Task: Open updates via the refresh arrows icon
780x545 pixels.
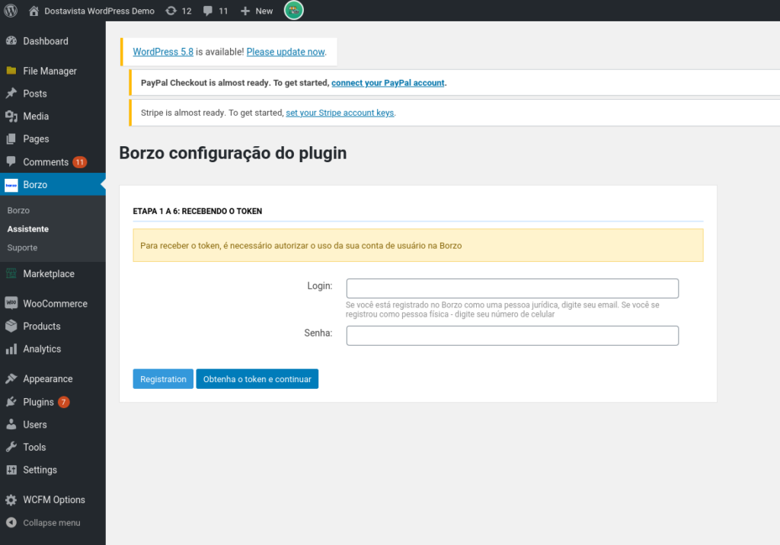Action: coord(171,10)
